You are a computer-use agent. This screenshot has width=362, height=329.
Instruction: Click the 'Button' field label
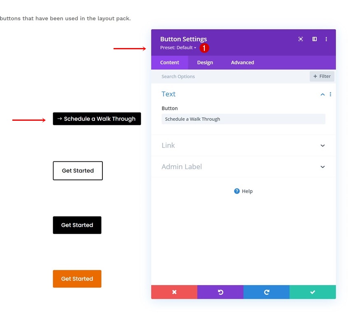[x=169, y=108]
